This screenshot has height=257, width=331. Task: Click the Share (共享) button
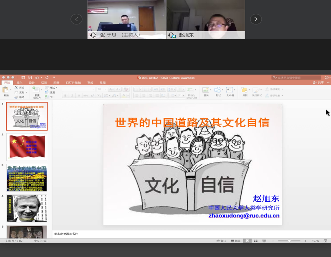coord(319,83)
